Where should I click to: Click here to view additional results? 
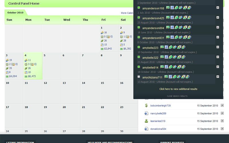click(x=178, y=89)
